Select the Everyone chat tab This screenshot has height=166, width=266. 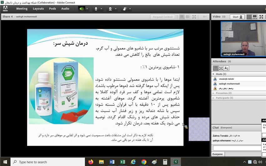pos(217,154)
